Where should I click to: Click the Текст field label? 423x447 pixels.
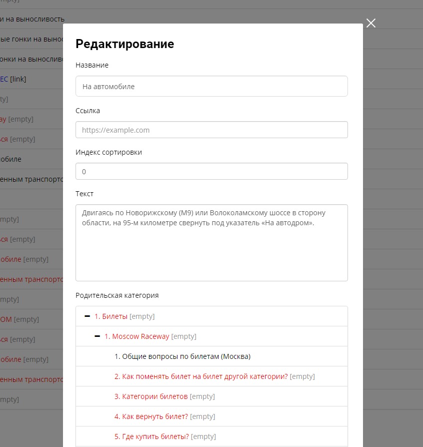click(84, 194)
